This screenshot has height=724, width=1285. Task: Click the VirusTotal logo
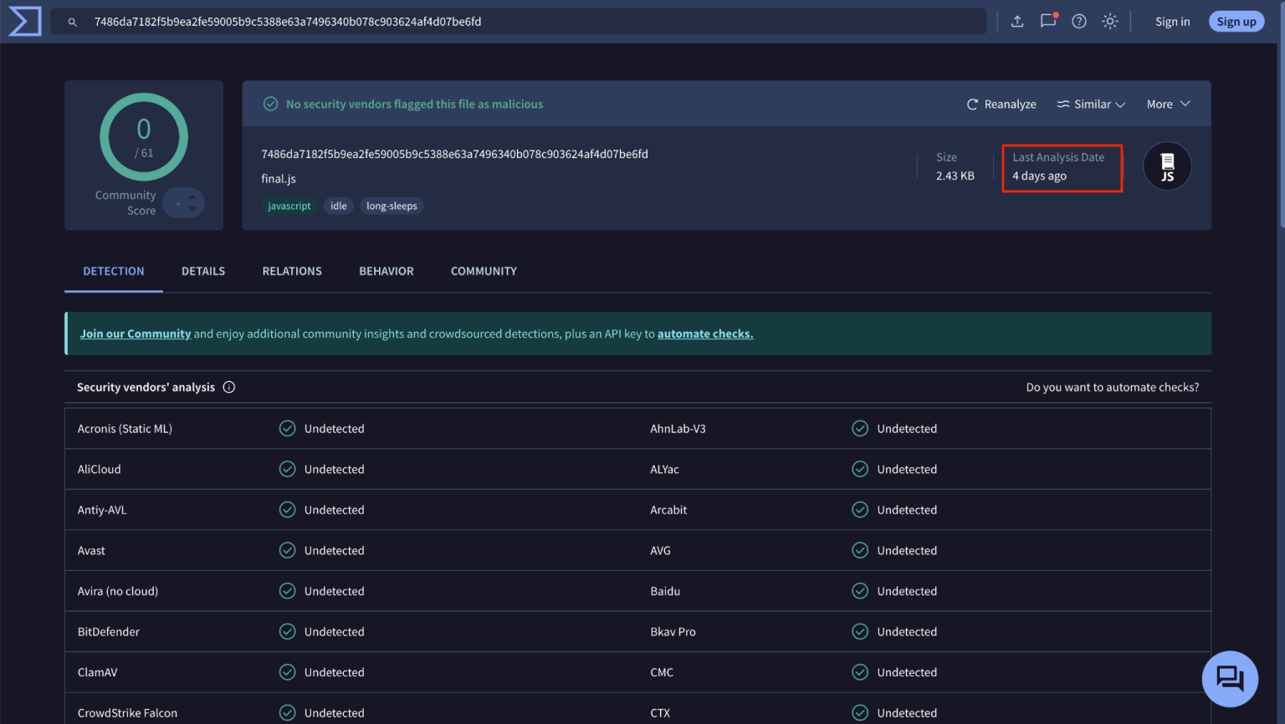24,21
